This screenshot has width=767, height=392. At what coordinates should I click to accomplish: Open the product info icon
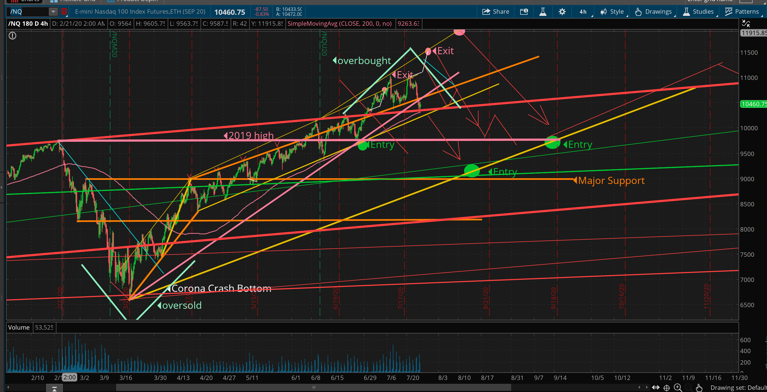pos(524,11)
